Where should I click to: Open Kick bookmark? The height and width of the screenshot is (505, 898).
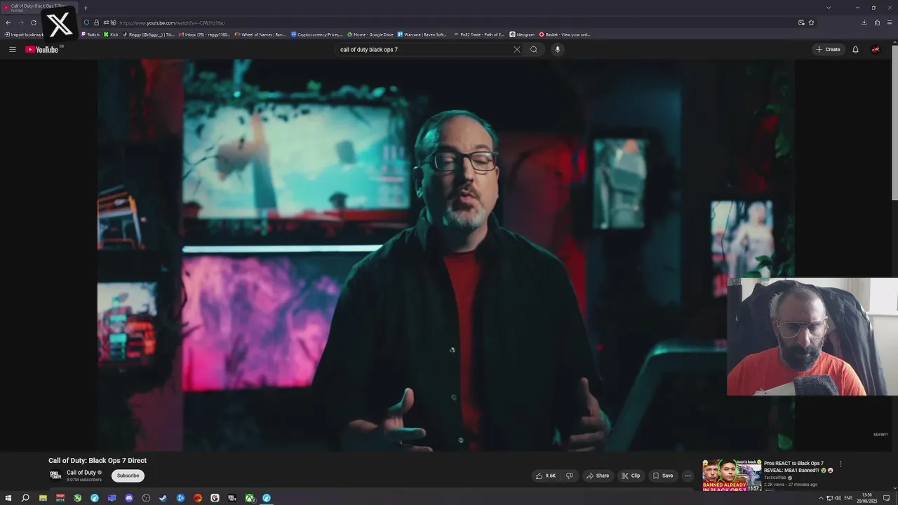click(x=111, y=34)
